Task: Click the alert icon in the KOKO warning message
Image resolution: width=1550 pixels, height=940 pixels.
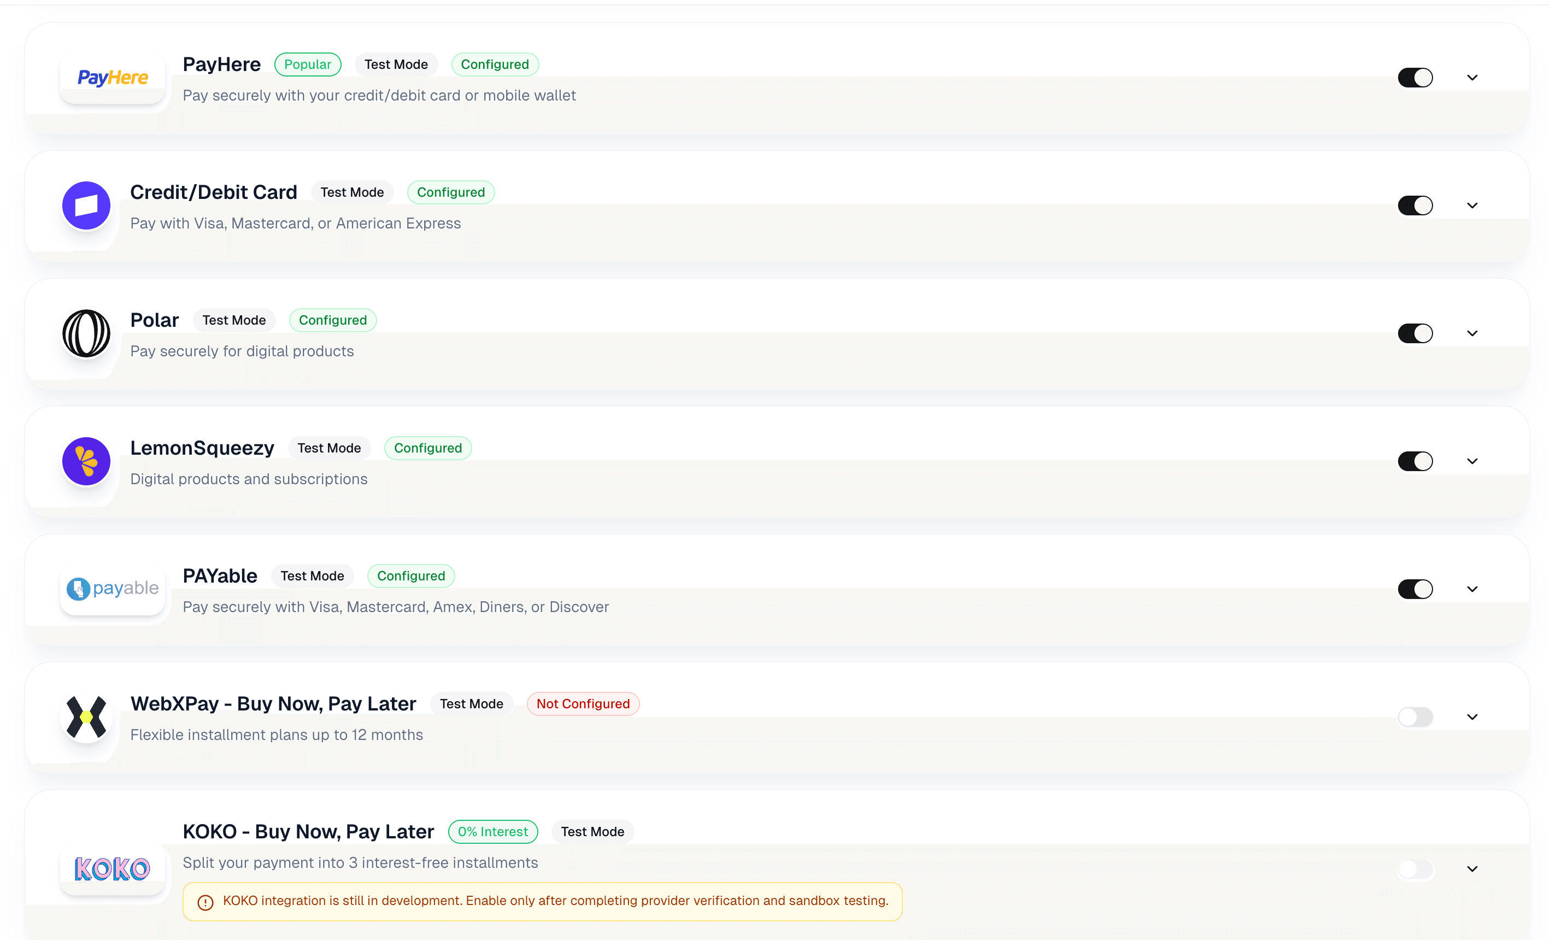Action: 204,902
